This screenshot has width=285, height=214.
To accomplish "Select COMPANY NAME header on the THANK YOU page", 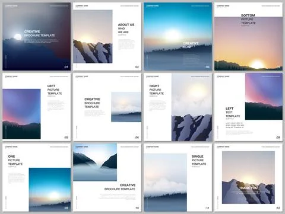I will click(x=223, y=147).
